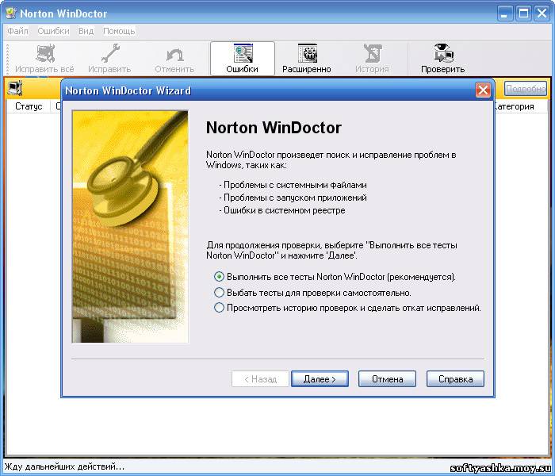555x476 pixels.
Task: Click the stethoscope wizard image
Action: 130,227
